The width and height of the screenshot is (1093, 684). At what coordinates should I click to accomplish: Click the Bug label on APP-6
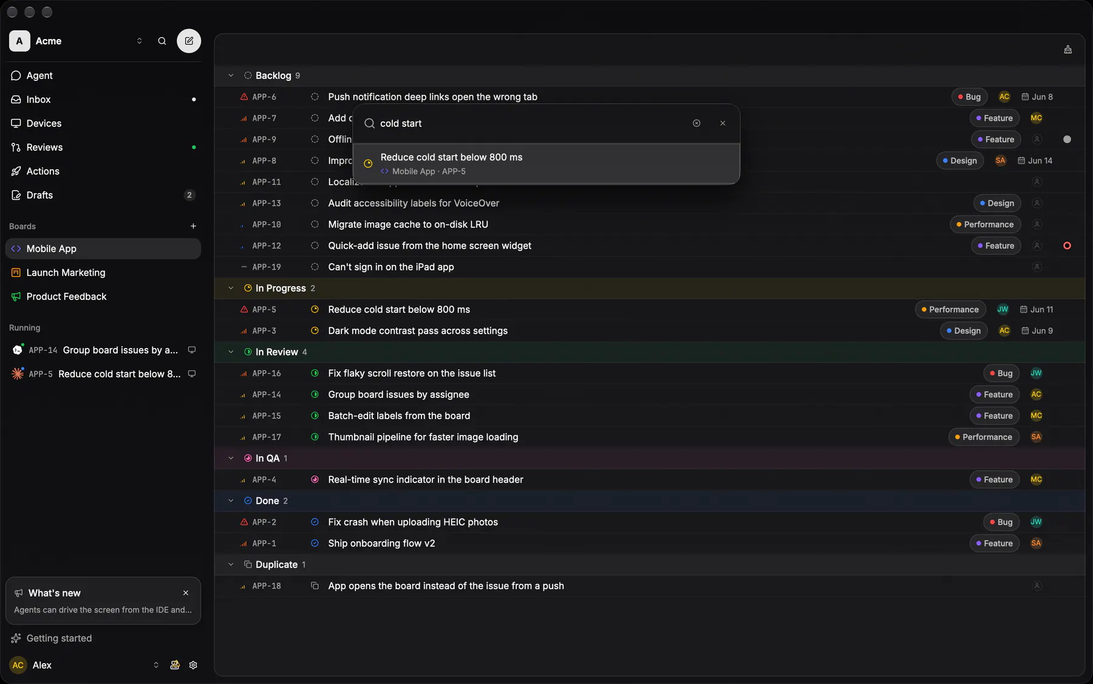(970, 97)
